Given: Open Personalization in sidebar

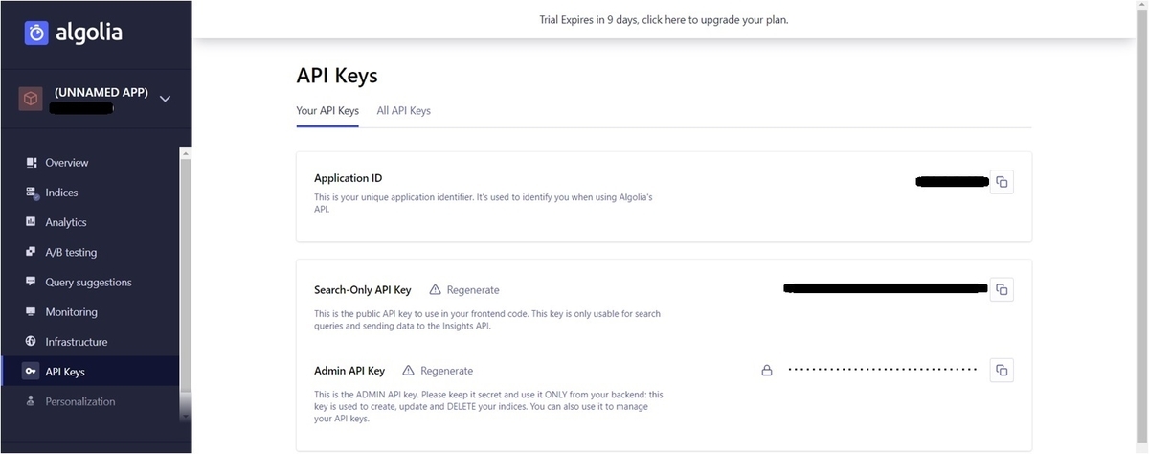Looking at the screenshot, I should coord(79,401).
